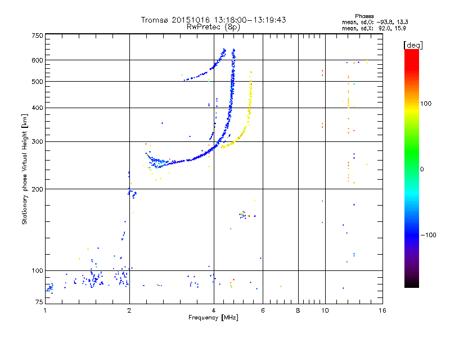Click the y-axis '100' tick label
The width and height of the screenshot is (450, 338).
point(38,271)
